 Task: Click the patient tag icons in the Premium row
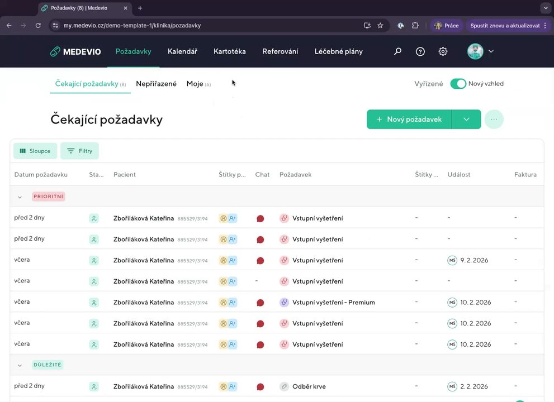click(228, 303)
